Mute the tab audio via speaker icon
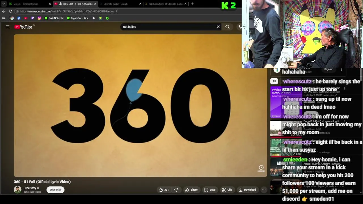The image size is (363, 204). point(60,4)
